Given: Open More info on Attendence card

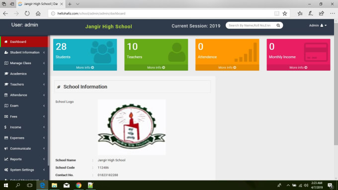Looking at the screenshot, I should tap(227, 68).
